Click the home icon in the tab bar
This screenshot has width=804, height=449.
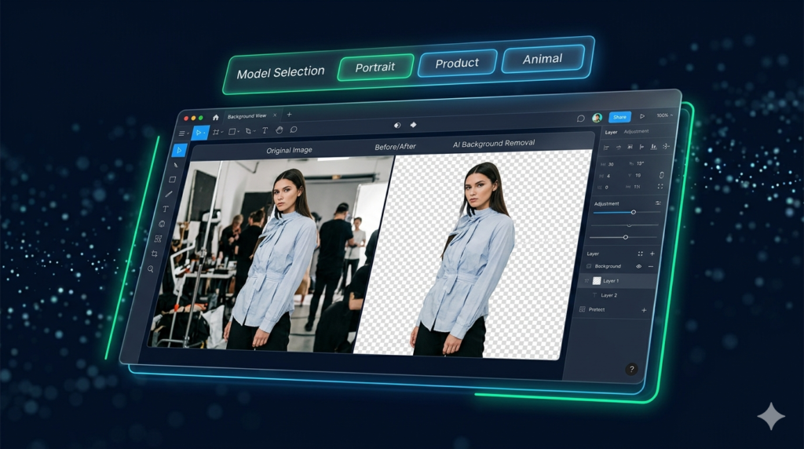pos(215,118)
